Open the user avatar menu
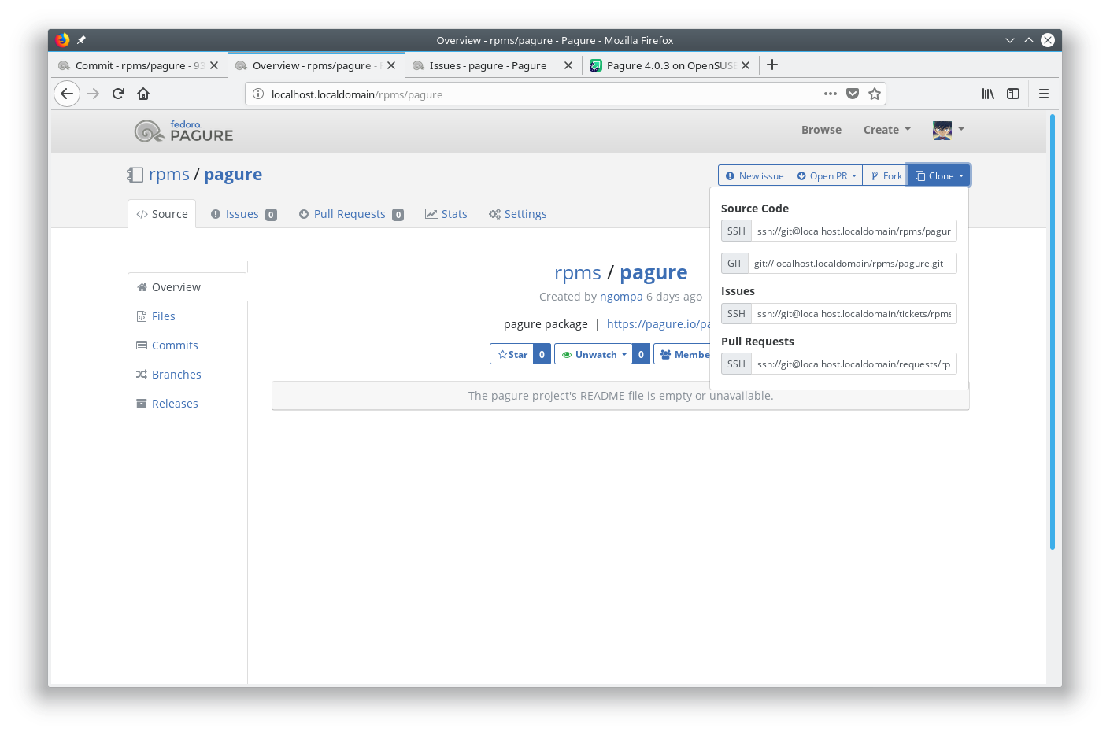The height and width of the screenshot is (735, 1110). (x=949, y=130)
